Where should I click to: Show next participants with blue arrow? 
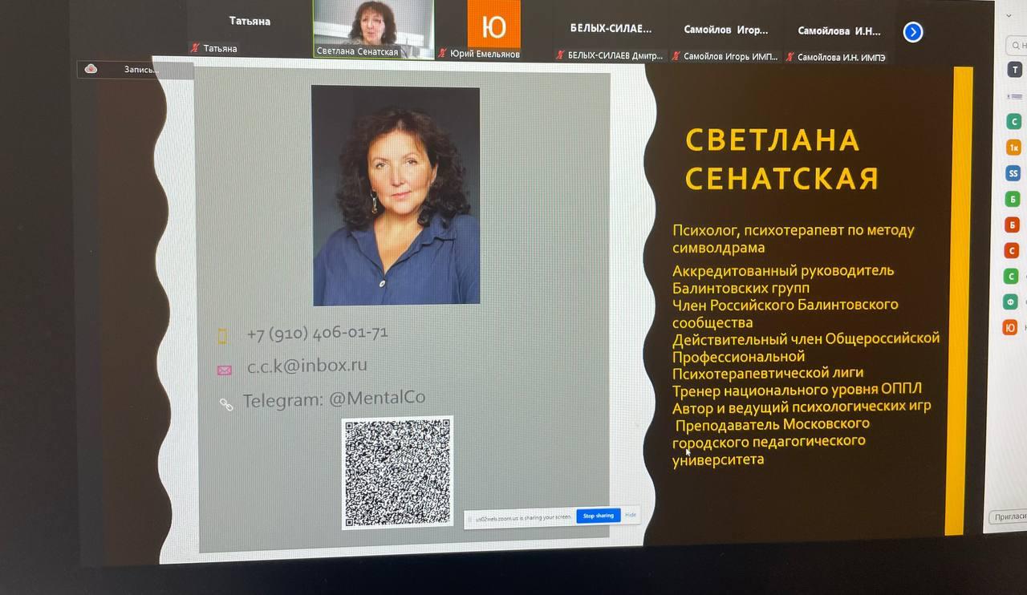tap(912, 32)
